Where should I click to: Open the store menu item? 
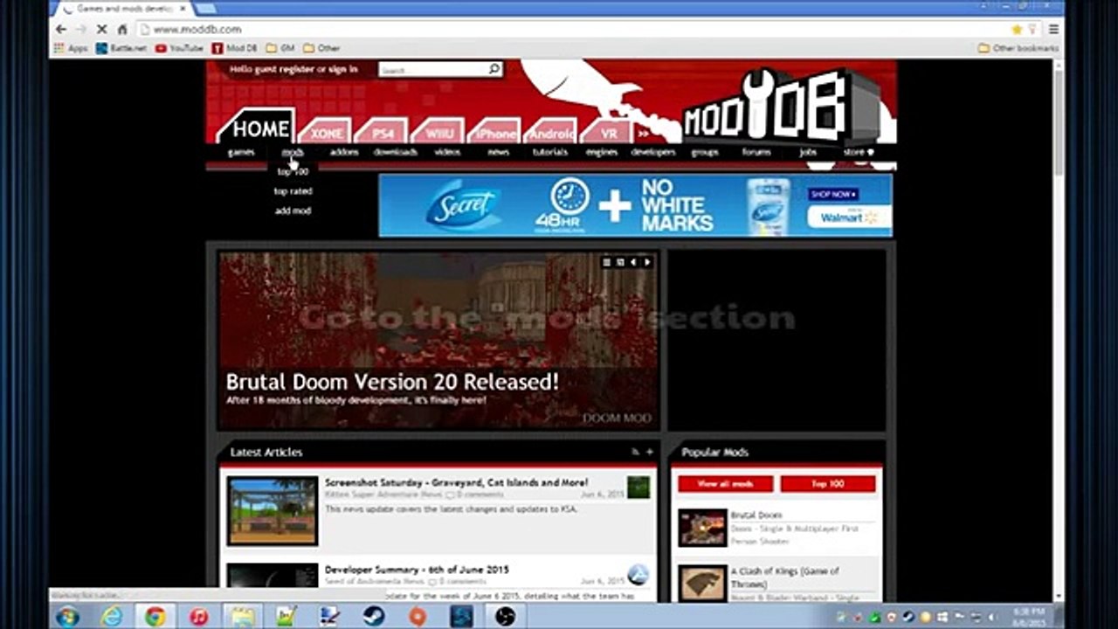point(858,152)
